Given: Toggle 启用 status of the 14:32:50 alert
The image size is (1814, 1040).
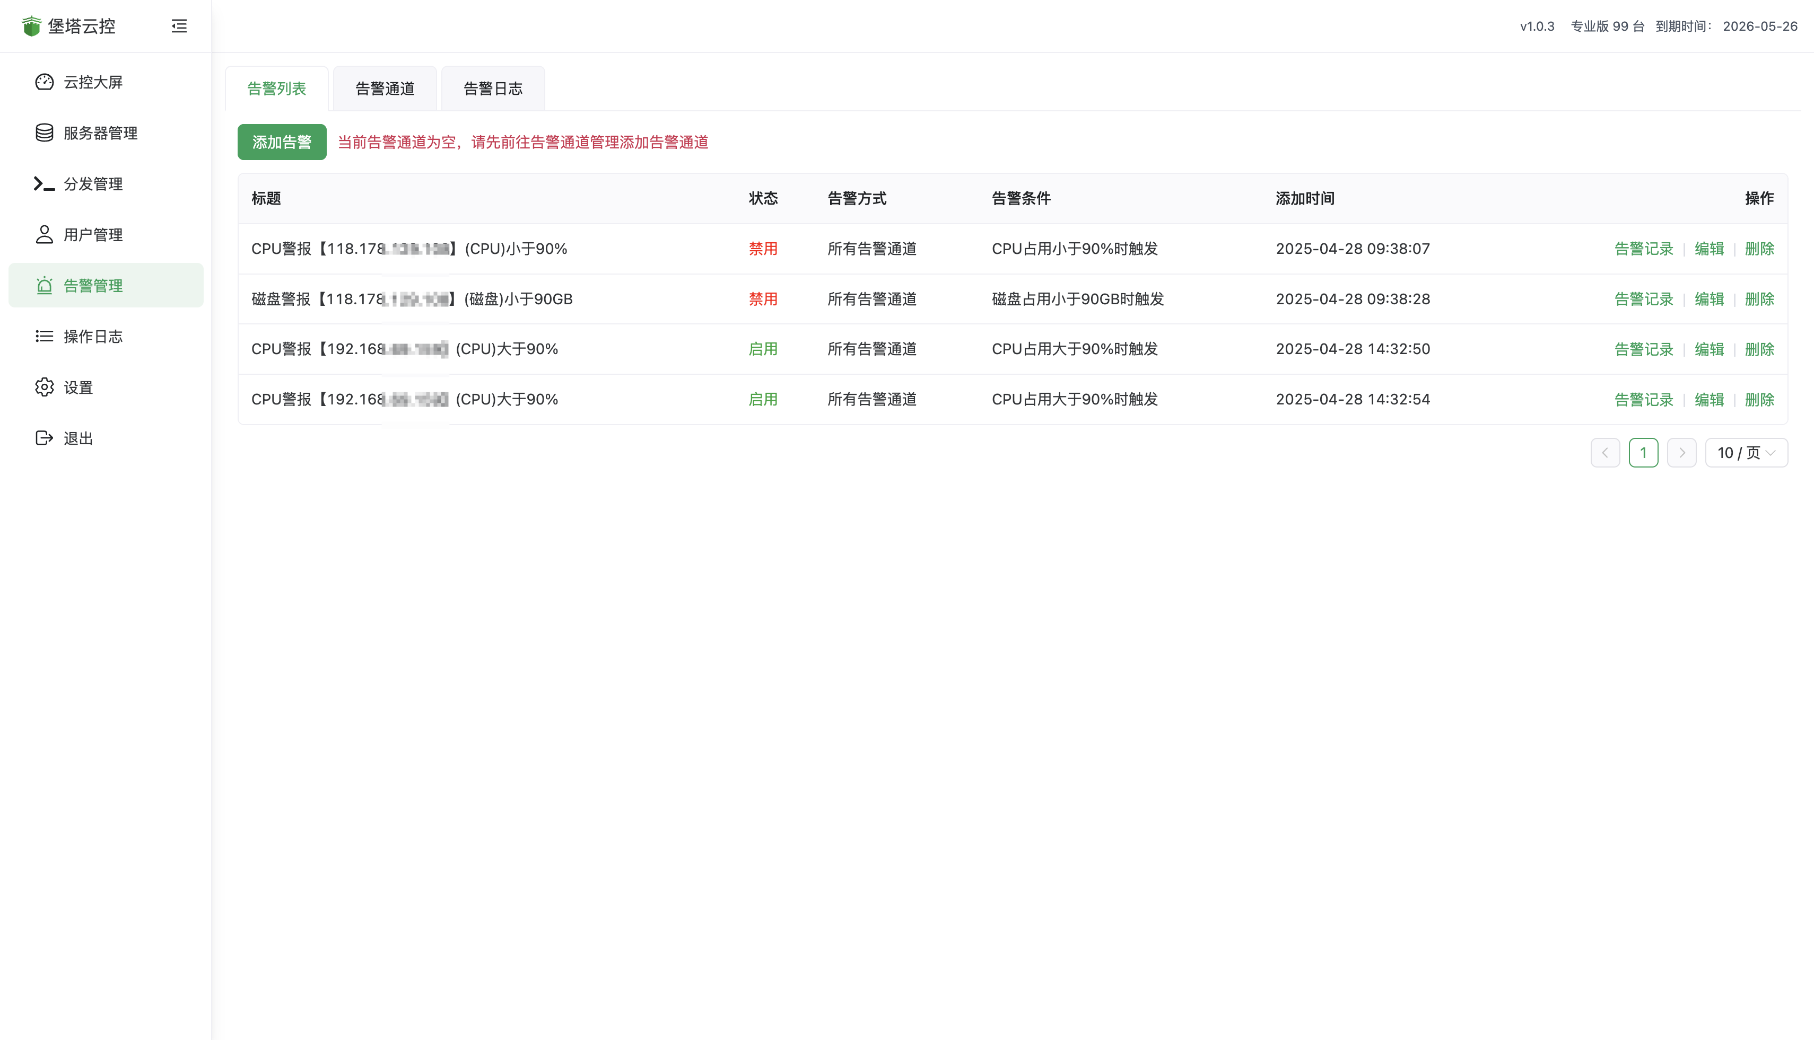Looking at the screenshot, I should pyautogui.click(x=763, y=349).
